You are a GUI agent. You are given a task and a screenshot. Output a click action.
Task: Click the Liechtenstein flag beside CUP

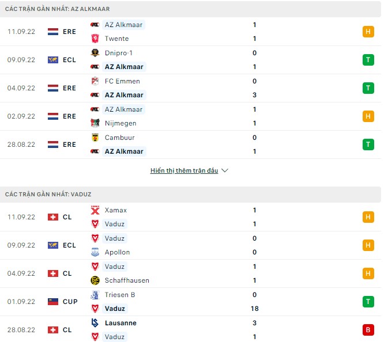pyautogui.click(x=53, y=302)
